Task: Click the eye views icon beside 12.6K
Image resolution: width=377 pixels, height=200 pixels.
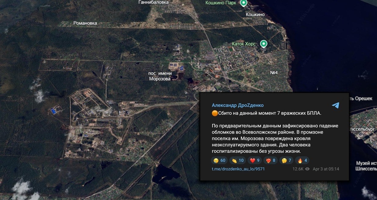Action: tap(307, 169)
